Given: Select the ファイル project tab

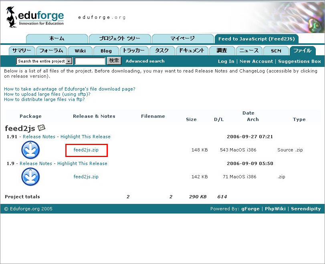Looking at the screenshot, I should [303, 50].
